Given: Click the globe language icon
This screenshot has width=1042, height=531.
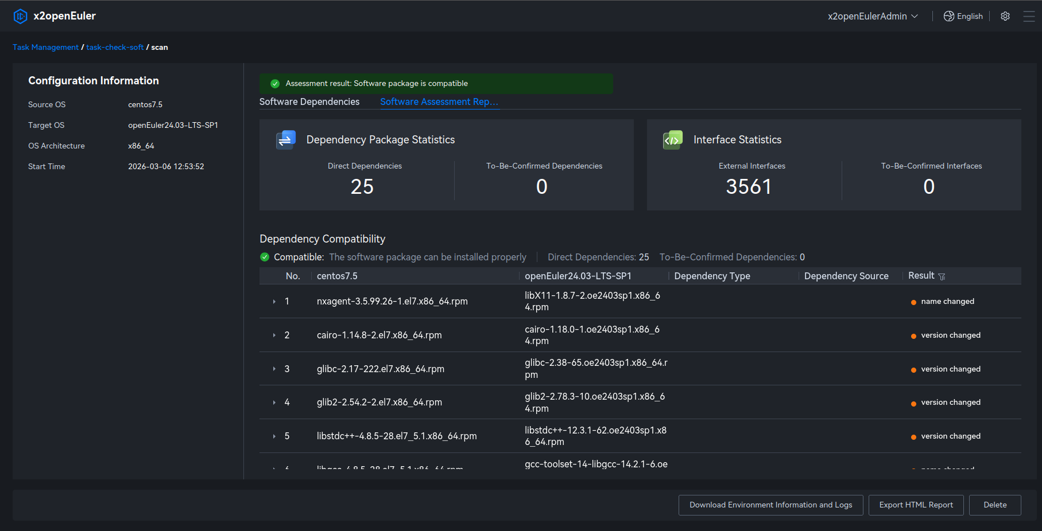Looking at the screenshot, I should pyautogui.click(x=949, y=16).
